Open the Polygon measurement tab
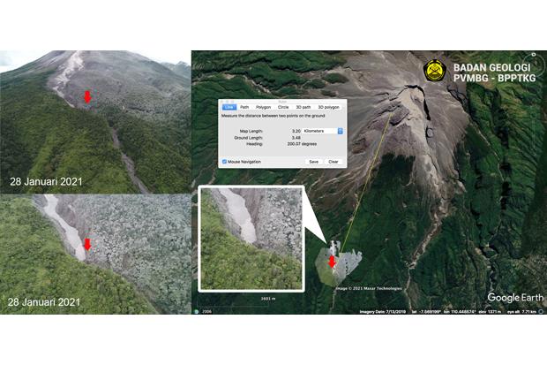This screenshot has height=365, width=547. pyautogui.click(x=263, y=107)
